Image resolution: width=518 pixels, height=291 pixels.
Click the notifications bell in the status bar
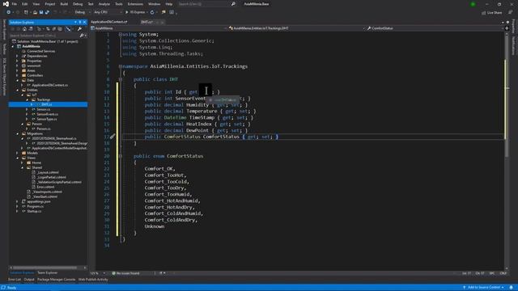point(511,288)
